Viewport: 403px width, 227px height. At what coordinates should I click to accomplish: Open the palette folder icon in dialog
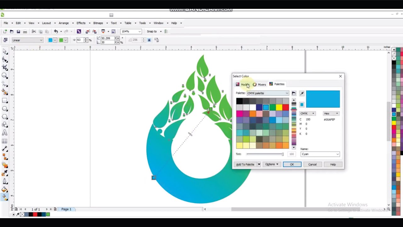click(x=294, y=93)
